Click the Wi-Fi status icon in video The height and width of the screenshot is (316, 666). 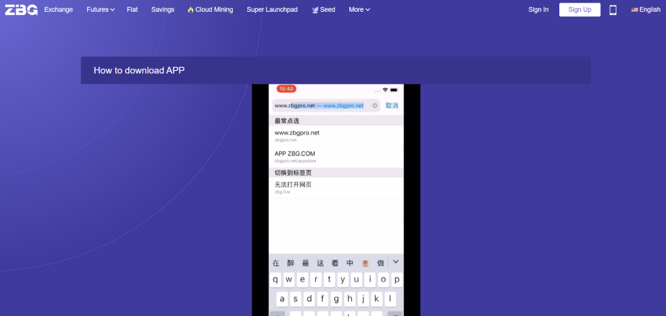[x=385, y=90]
